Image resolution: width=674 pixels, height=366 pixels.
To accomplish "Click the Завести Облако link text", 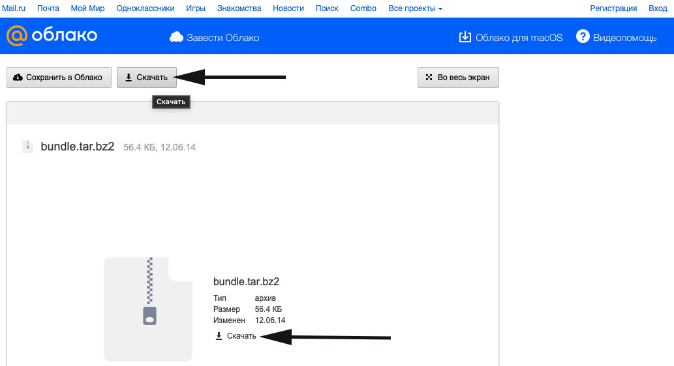I will (x=222, y=38).
